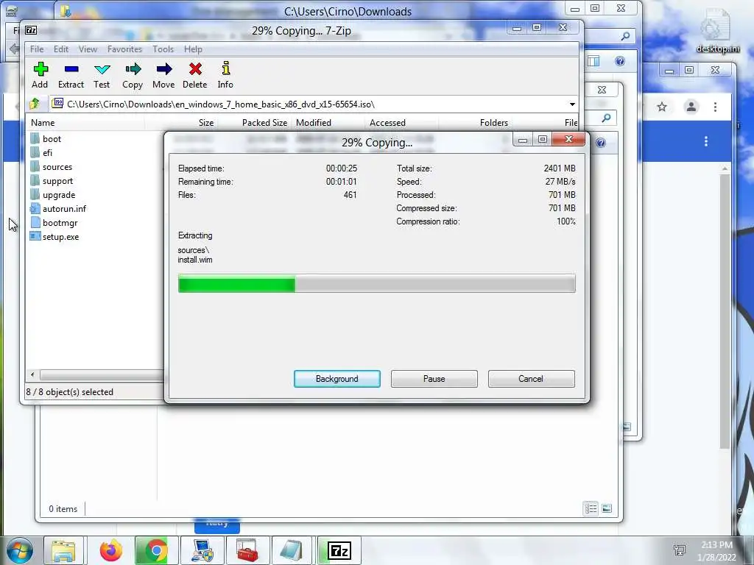Sort by the Accessed column header

[401, 123]
